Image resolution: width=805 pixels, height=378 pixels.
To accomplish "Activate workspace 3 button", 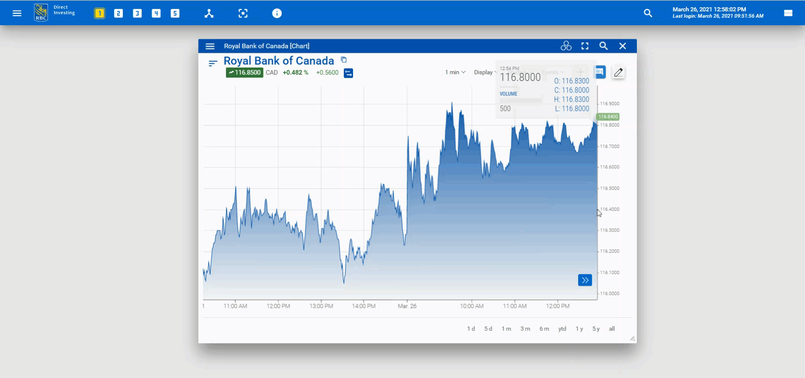I will coord(137,13).
